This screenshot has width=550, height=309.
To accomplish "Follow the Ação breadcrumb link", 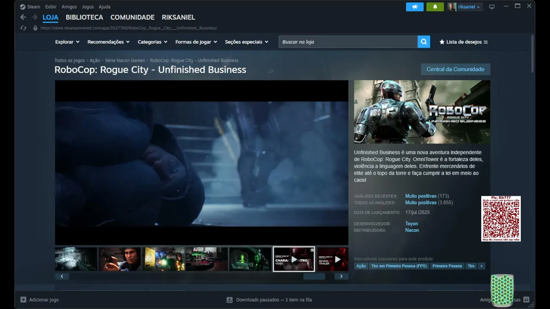I will [x=95, y=61].
